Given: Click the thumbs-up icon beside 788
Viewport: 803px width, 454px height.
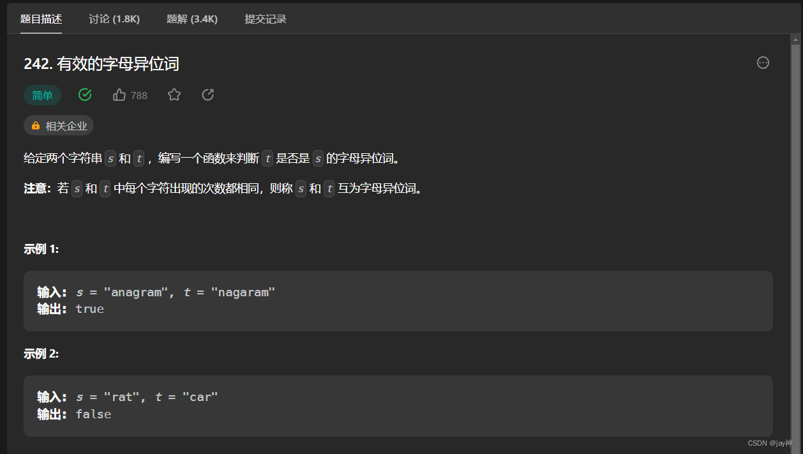Looking at the screenshot, I should (119, 95).
